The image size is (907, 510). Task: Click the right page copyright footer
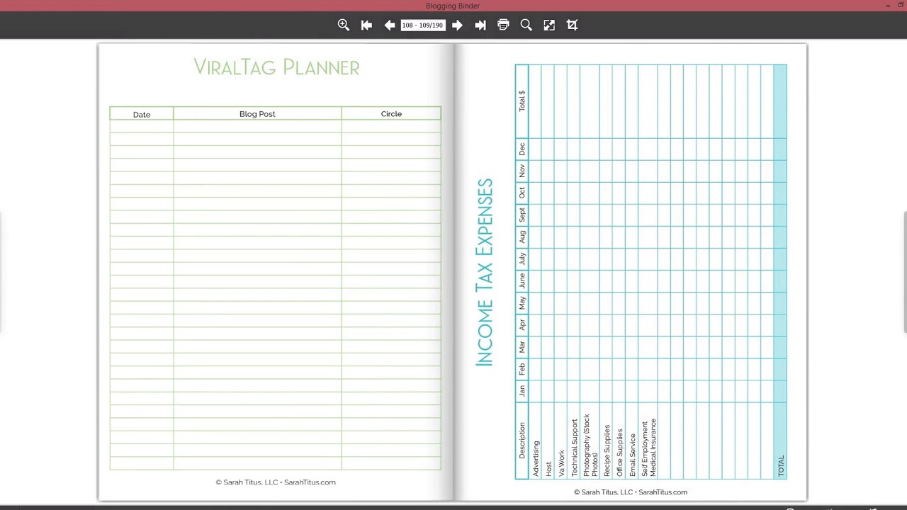click(631, 492)
